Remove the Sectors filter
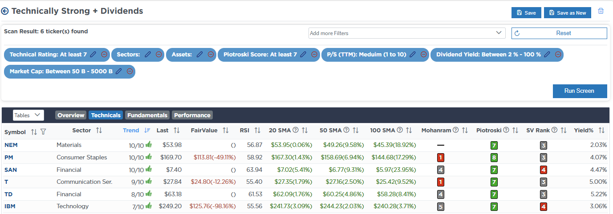The width and height of the screenshot is (613, 214). (x=158, y=55)
